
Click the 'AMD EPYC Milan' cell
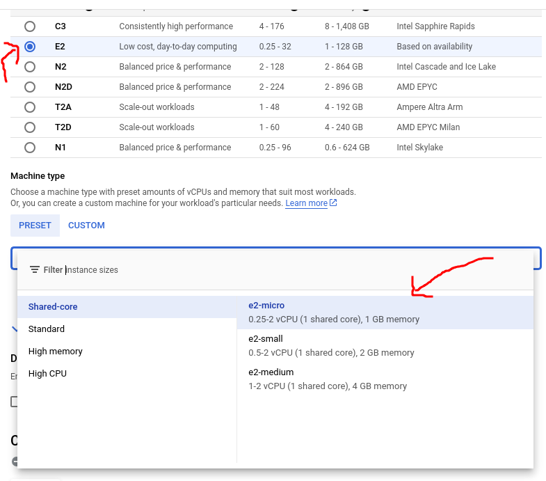[x=428, y=127]
